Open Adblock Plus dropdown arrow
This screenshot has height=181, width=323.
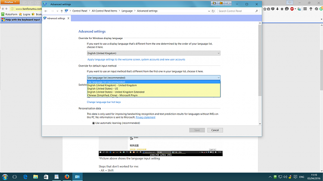[x=295, y=9]
